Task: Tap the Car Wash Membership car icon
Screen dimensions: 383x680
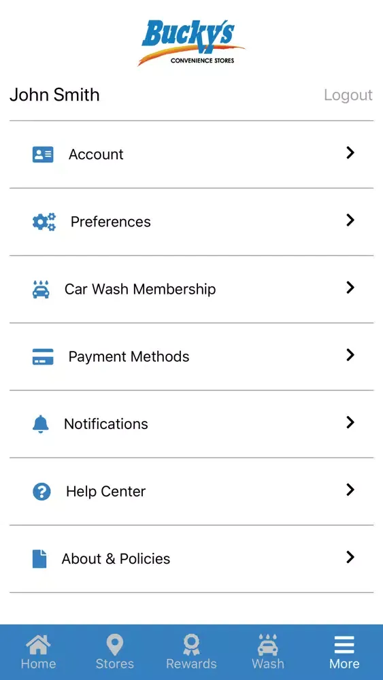Action: click(x=41, y=289)
